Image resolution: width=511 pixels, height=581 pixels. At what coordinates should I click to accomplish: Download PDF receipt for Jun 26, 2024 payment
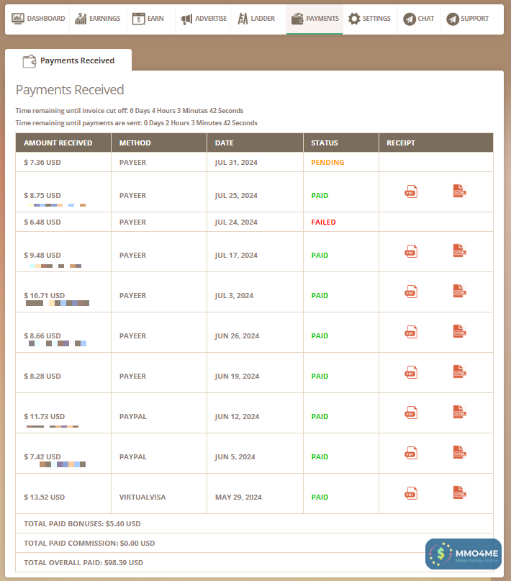point(411,332)
